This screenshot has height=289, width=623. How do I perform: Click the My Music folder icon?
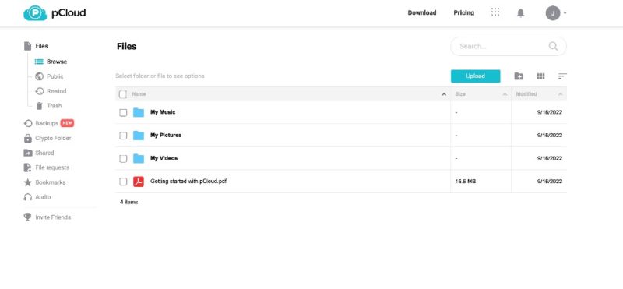coord(139,112)
